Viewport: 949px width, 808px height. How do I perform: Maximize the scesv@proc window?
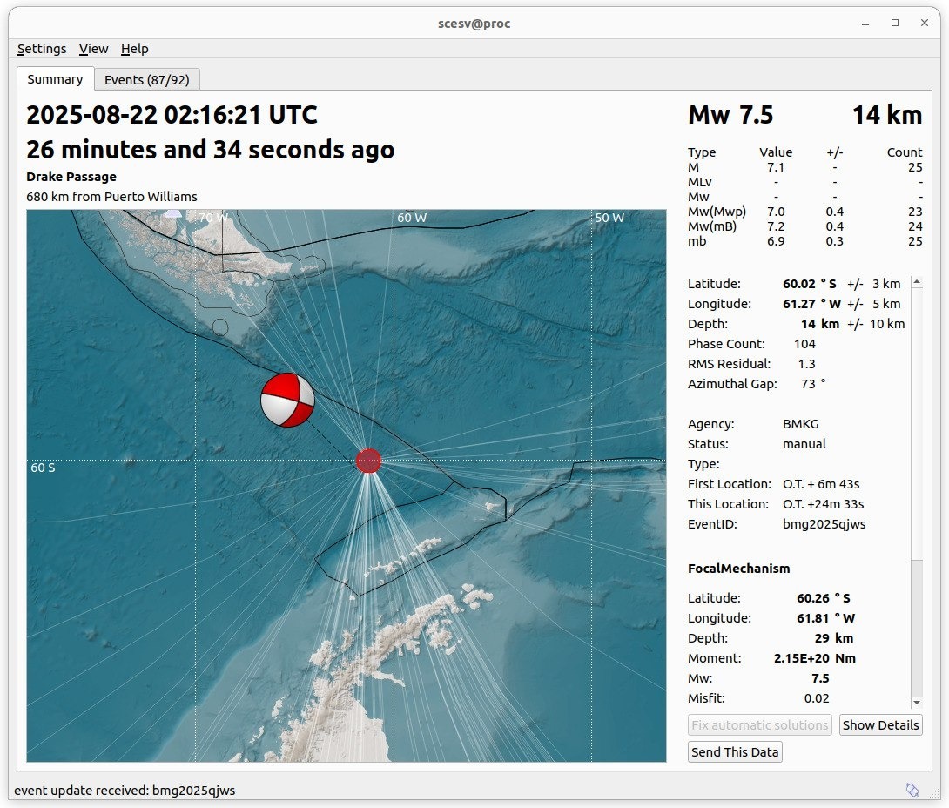(x=895, y=23)
